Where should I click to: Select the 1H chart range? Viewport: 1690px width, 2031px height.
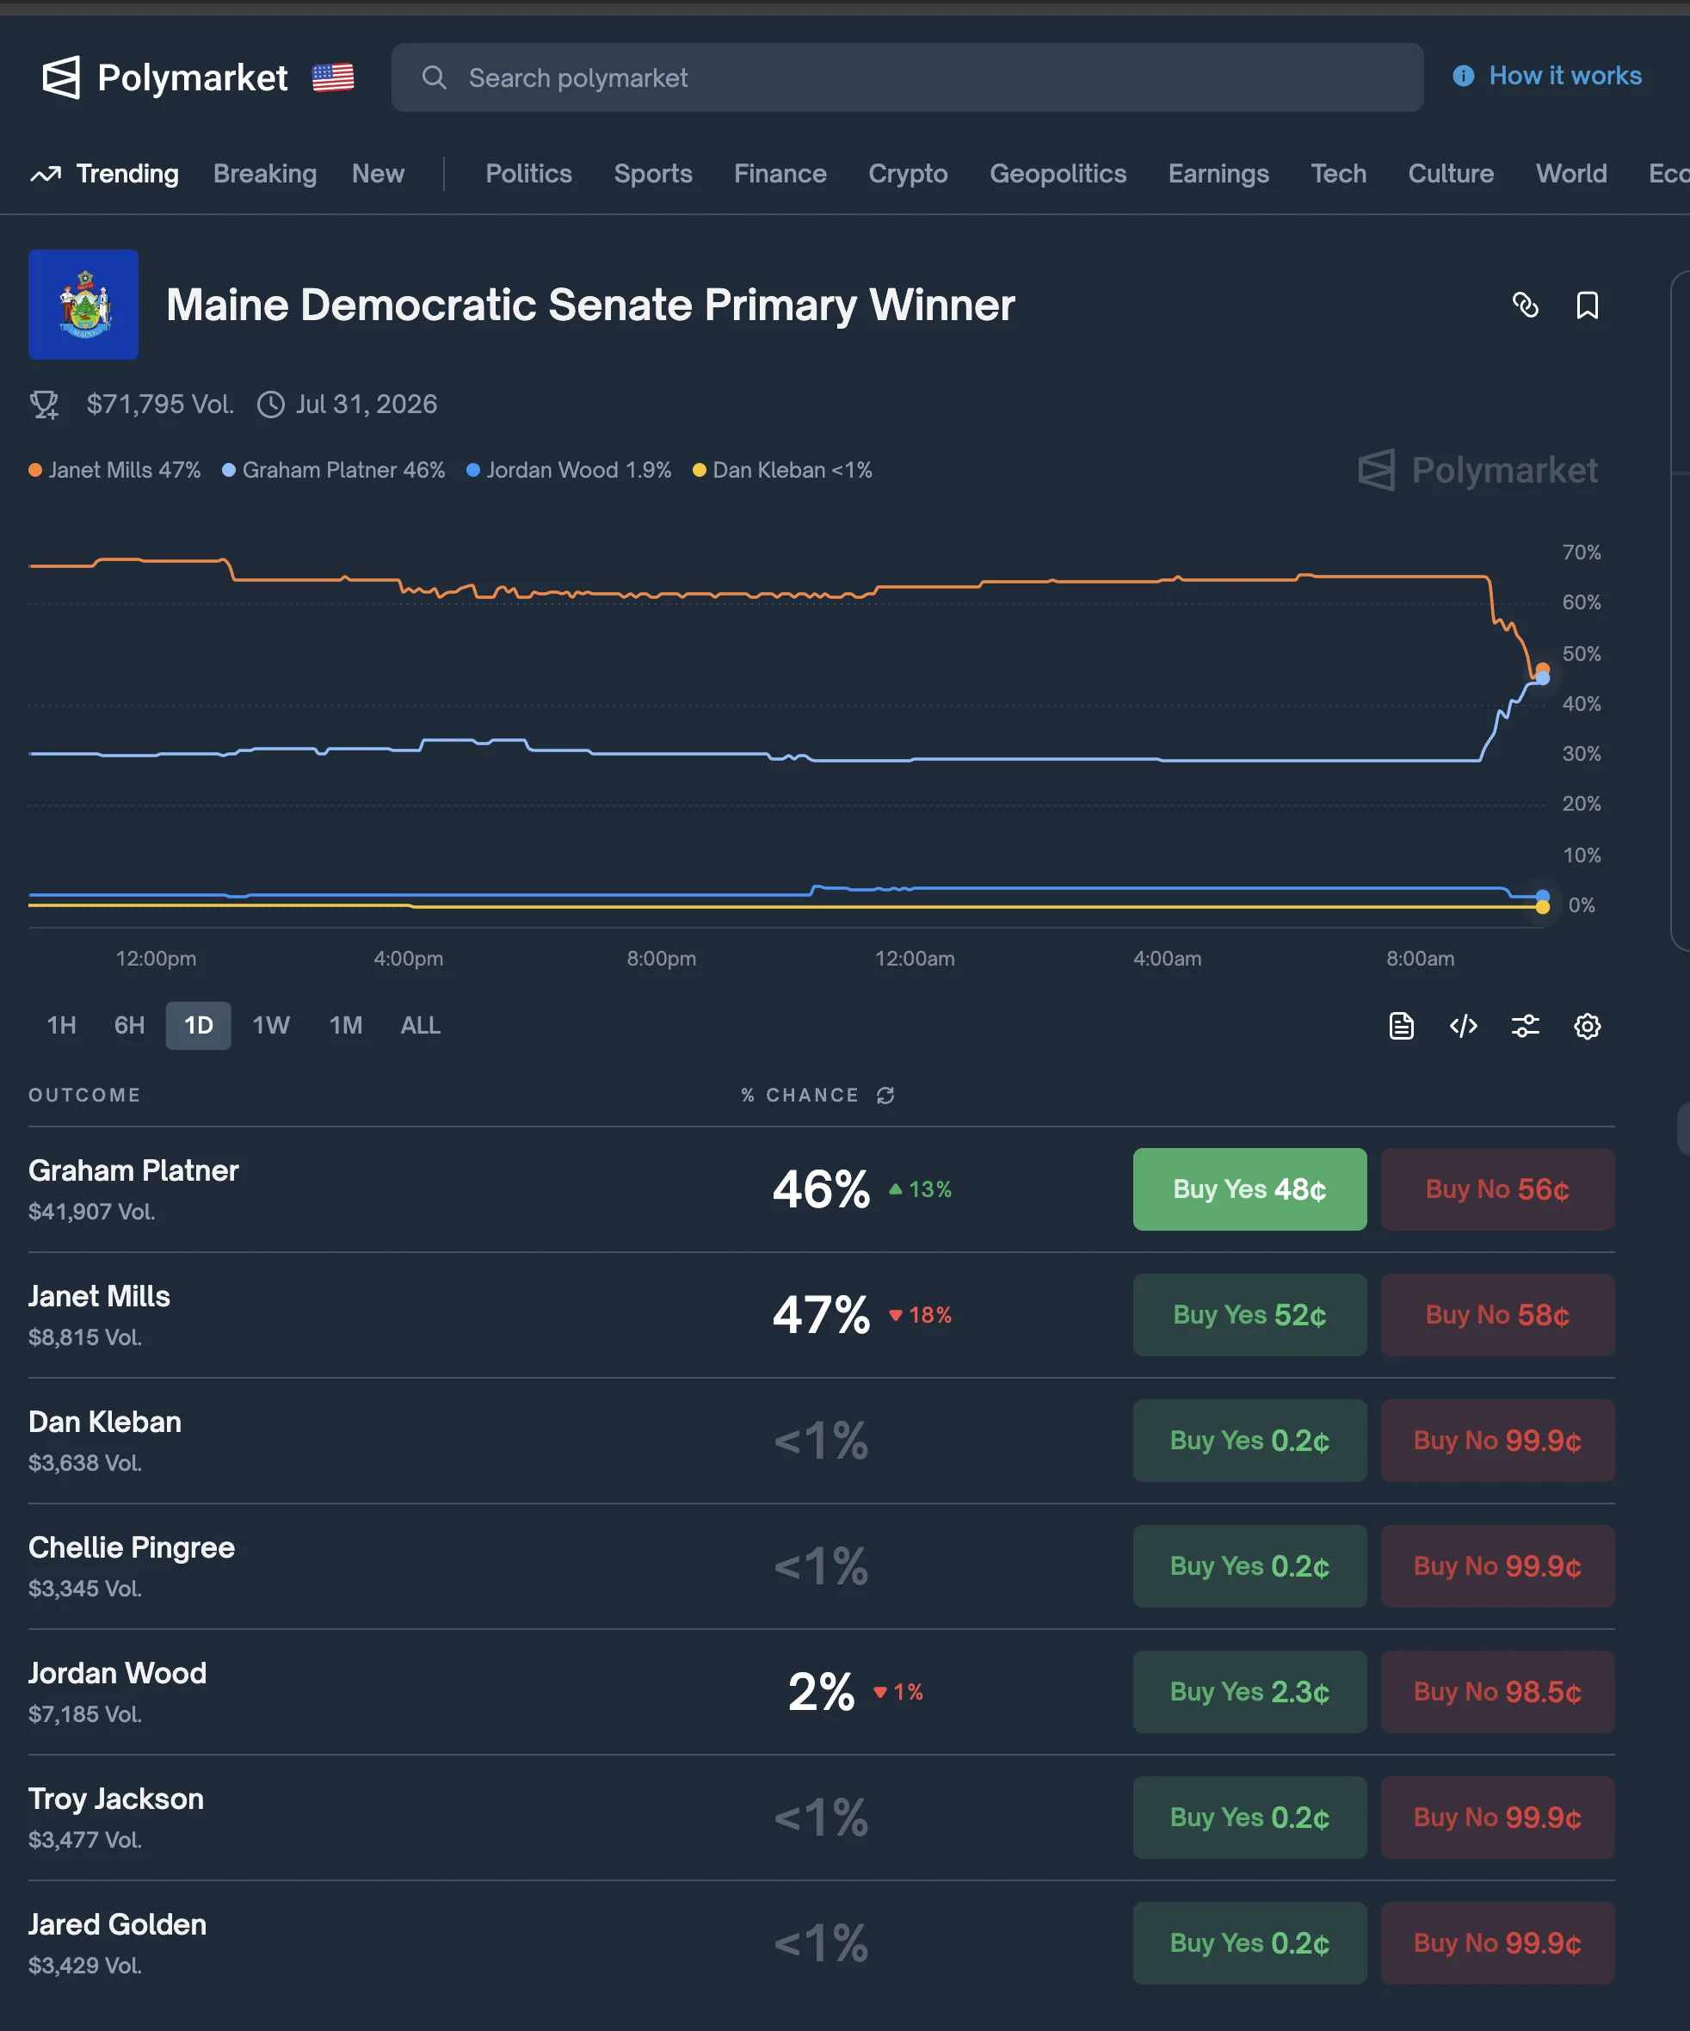coord(62,1026)
